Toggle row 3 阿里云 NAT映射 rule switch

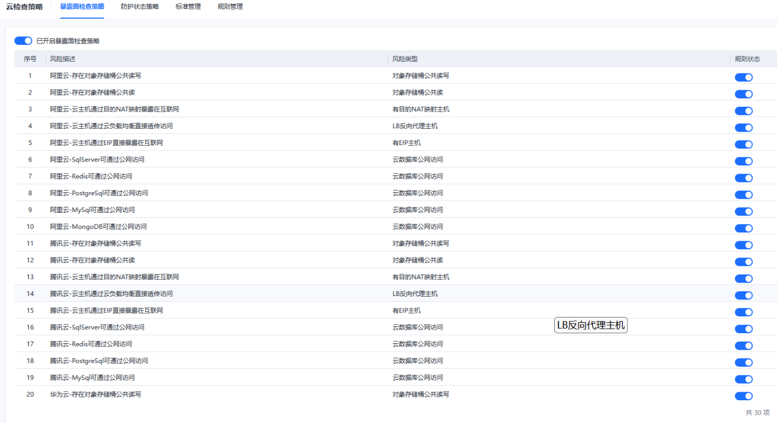744,111
